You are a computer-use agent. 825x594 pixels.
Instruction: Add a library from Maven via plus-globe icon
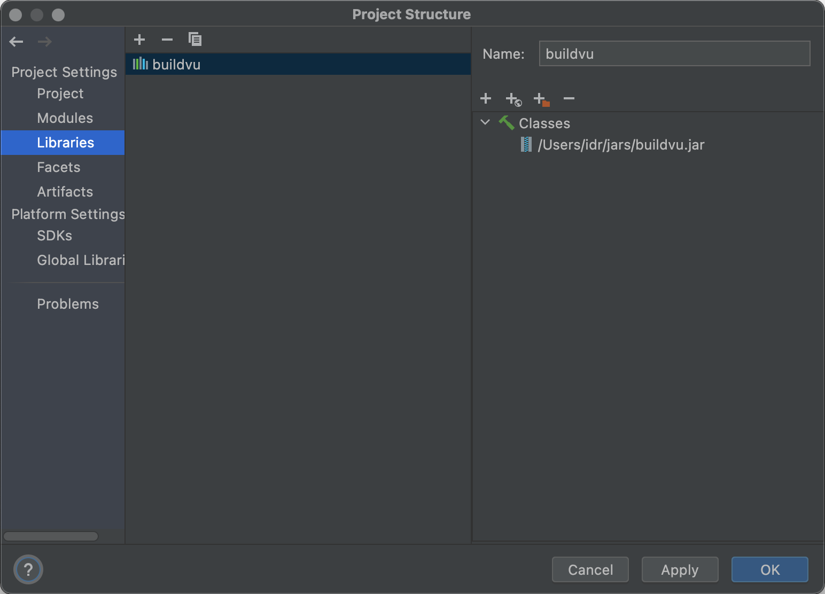(x=513, y=98)
